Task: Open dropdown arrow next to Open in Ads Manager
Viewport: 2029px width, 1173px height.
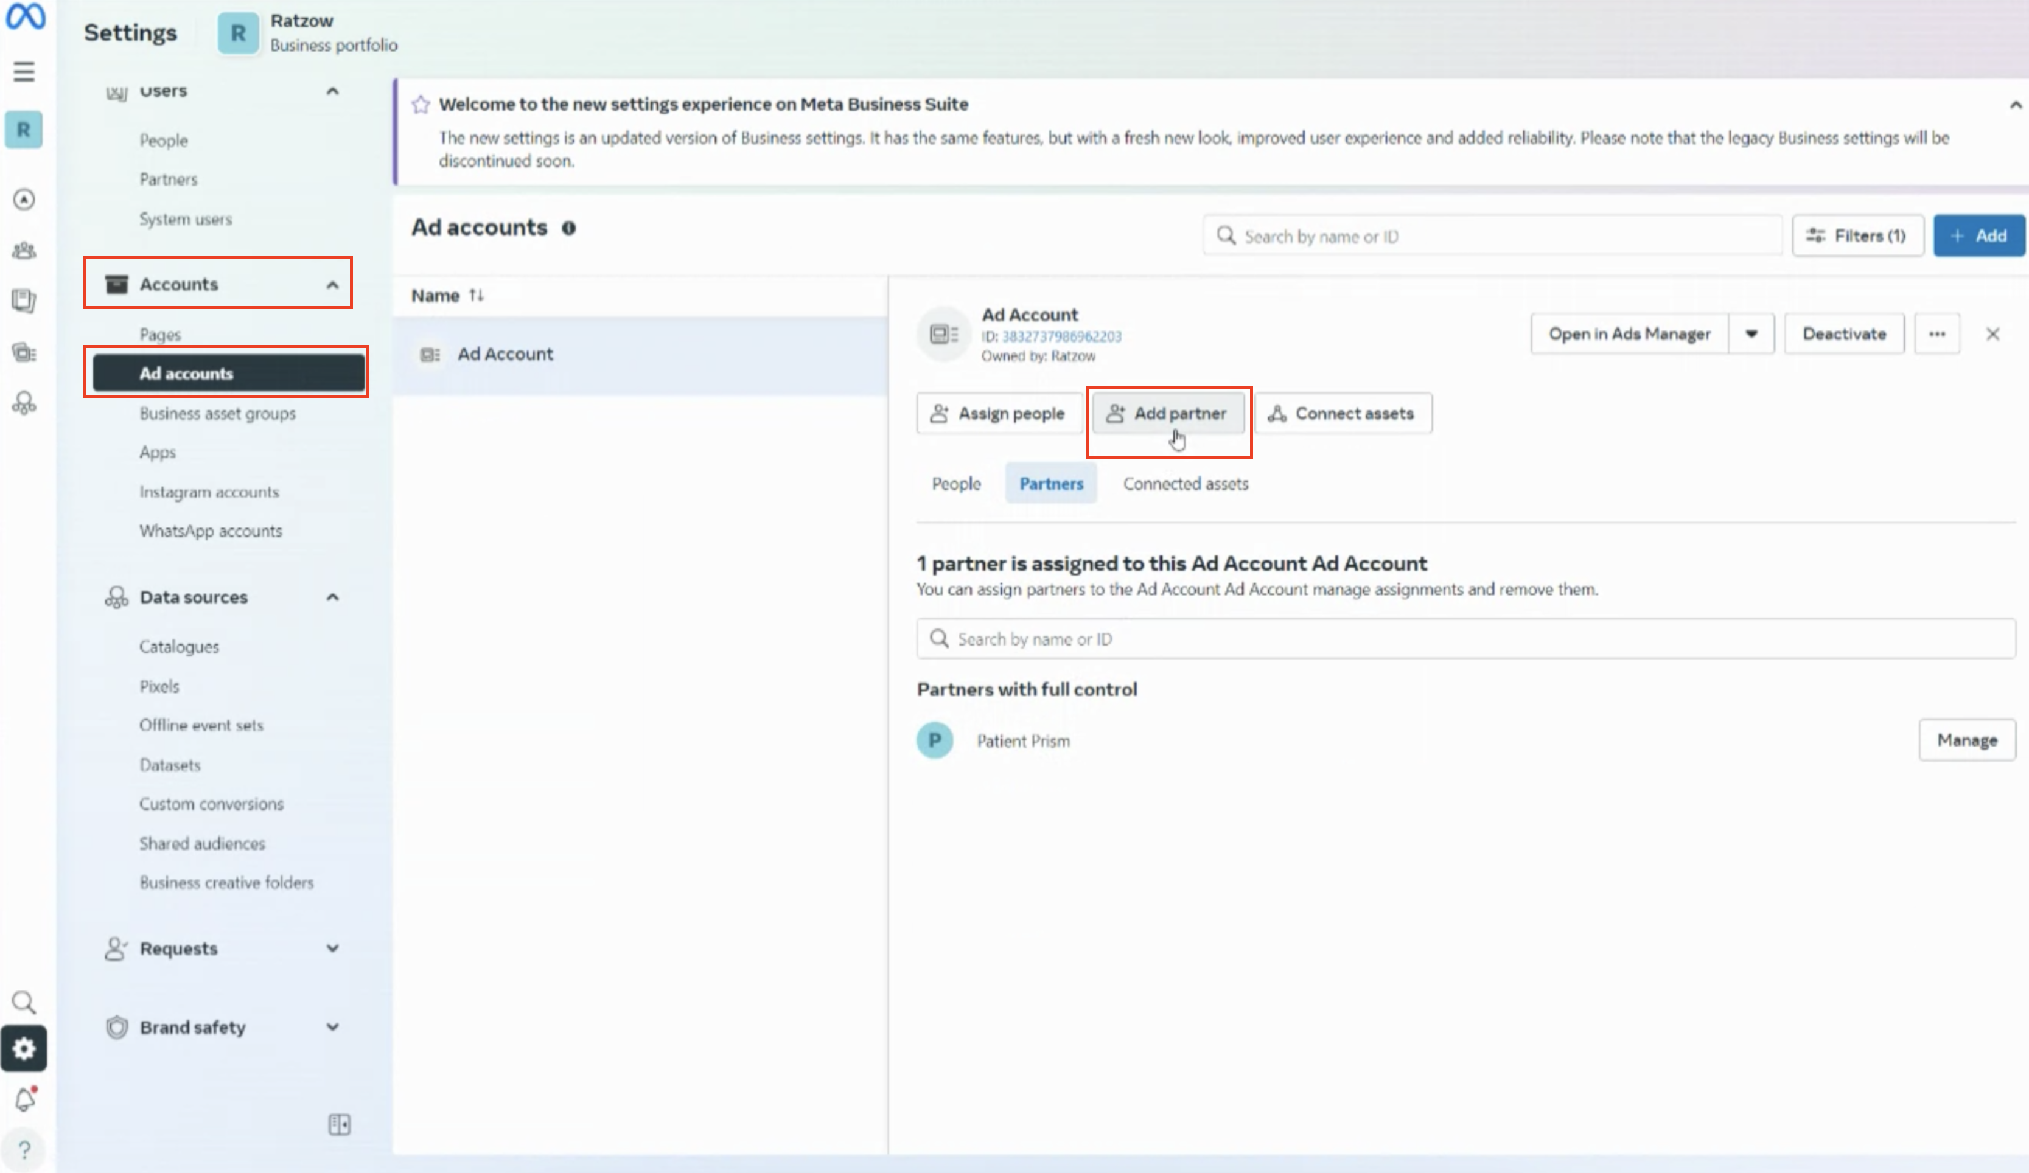Action: [x=1751, y=334]
